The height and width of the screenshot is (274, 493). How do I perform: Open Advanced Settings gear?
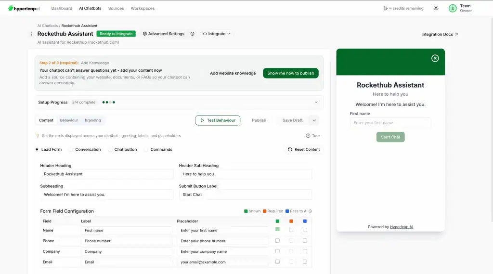145,34
